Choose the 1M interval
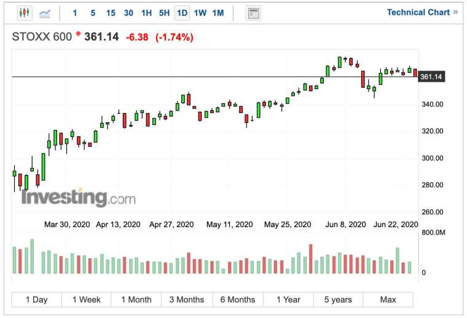 (x=218, y=13)
